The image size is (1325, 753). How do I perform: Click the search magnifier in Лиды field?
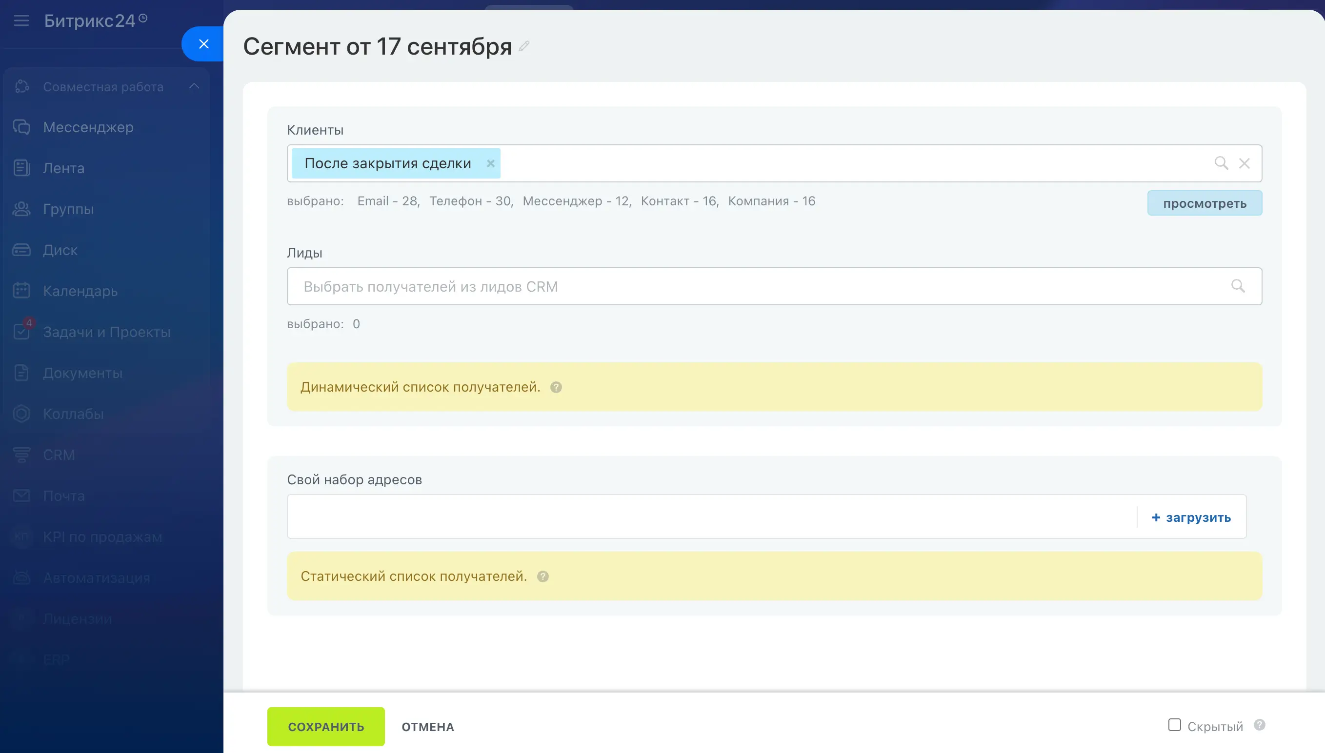tap(1238, 286)
